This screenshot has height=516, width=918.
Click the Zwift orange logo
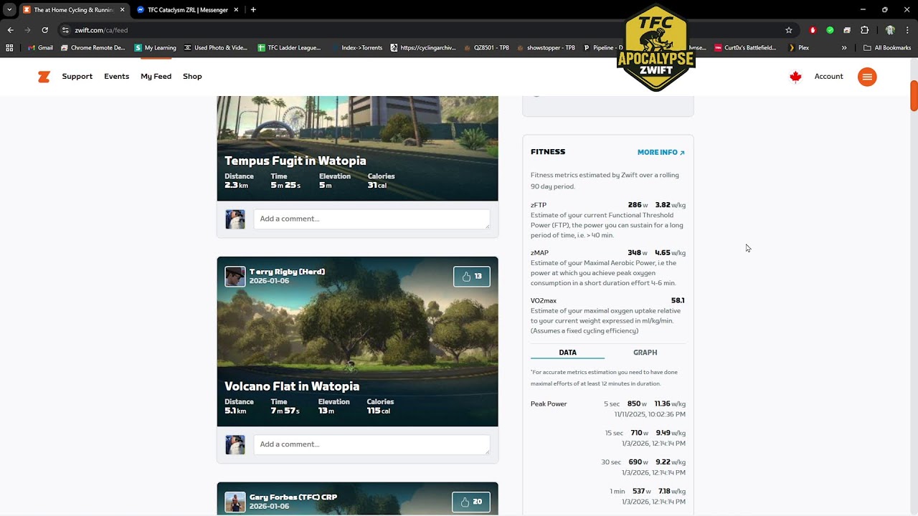click(44, 77)
